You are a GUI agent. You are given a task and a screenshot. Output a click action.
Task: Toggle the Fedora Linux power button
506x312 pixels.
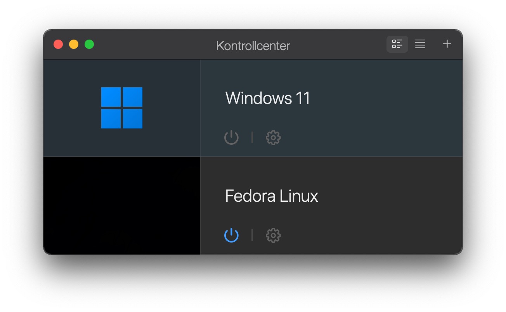[x=231, y=235]
